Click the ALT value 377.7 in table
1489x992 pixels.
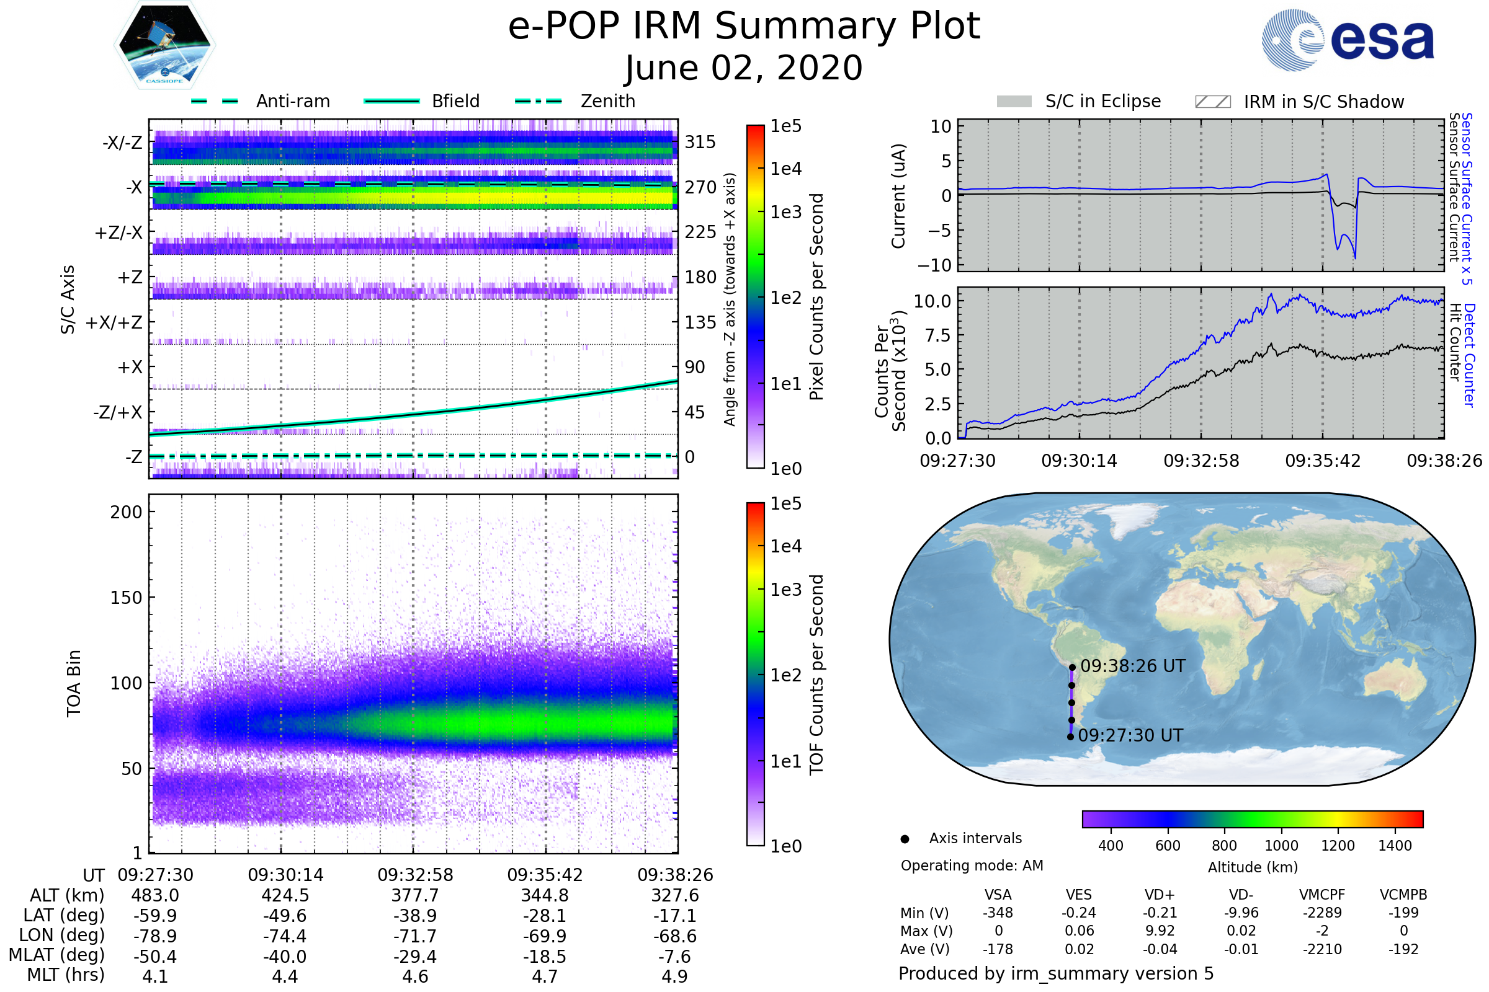(x=414, y=896)
